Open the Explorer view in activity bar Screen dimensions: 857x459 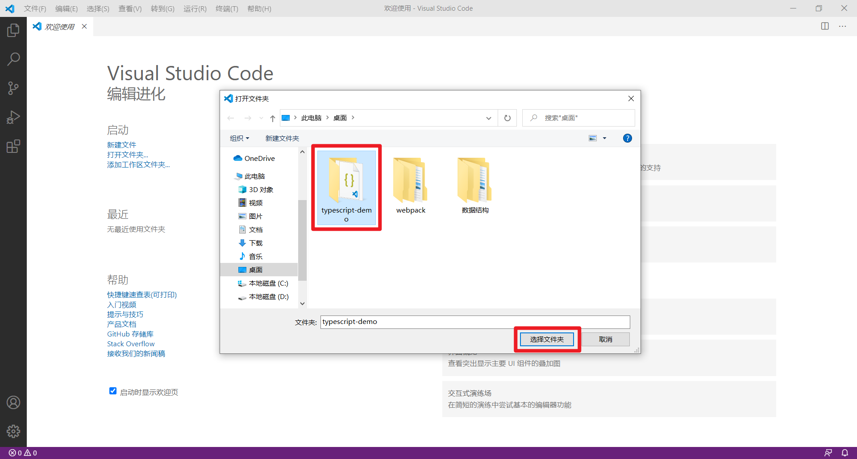coord(13,30)
